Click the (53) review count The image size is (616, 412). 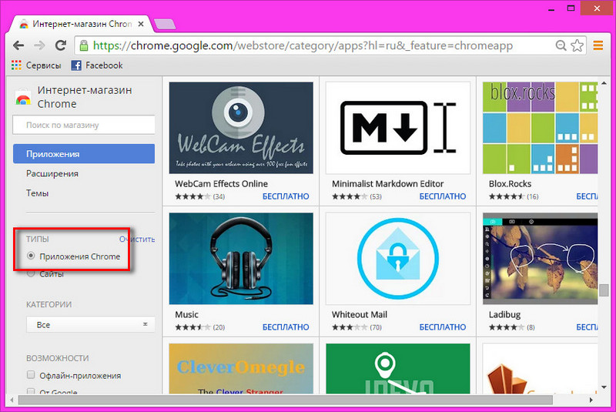[376, 196]
